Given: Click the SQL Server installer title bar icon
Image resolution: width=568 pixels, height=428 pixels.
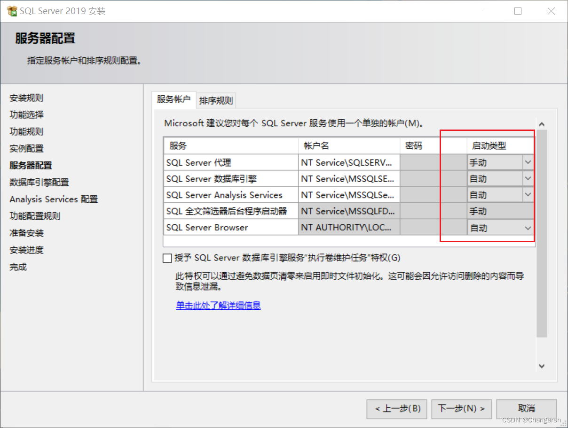Looking at the screenshot, I should tap(12, 11).
